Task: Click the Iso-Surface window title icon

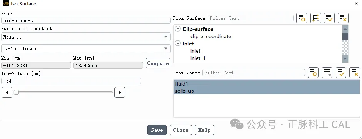Action: 5,4
